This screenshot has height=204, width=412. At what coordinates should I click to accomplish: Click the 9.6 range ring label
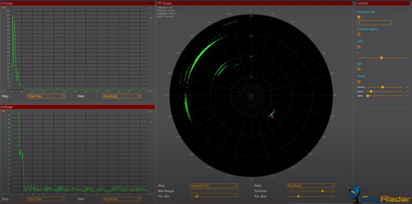(251, 16)
